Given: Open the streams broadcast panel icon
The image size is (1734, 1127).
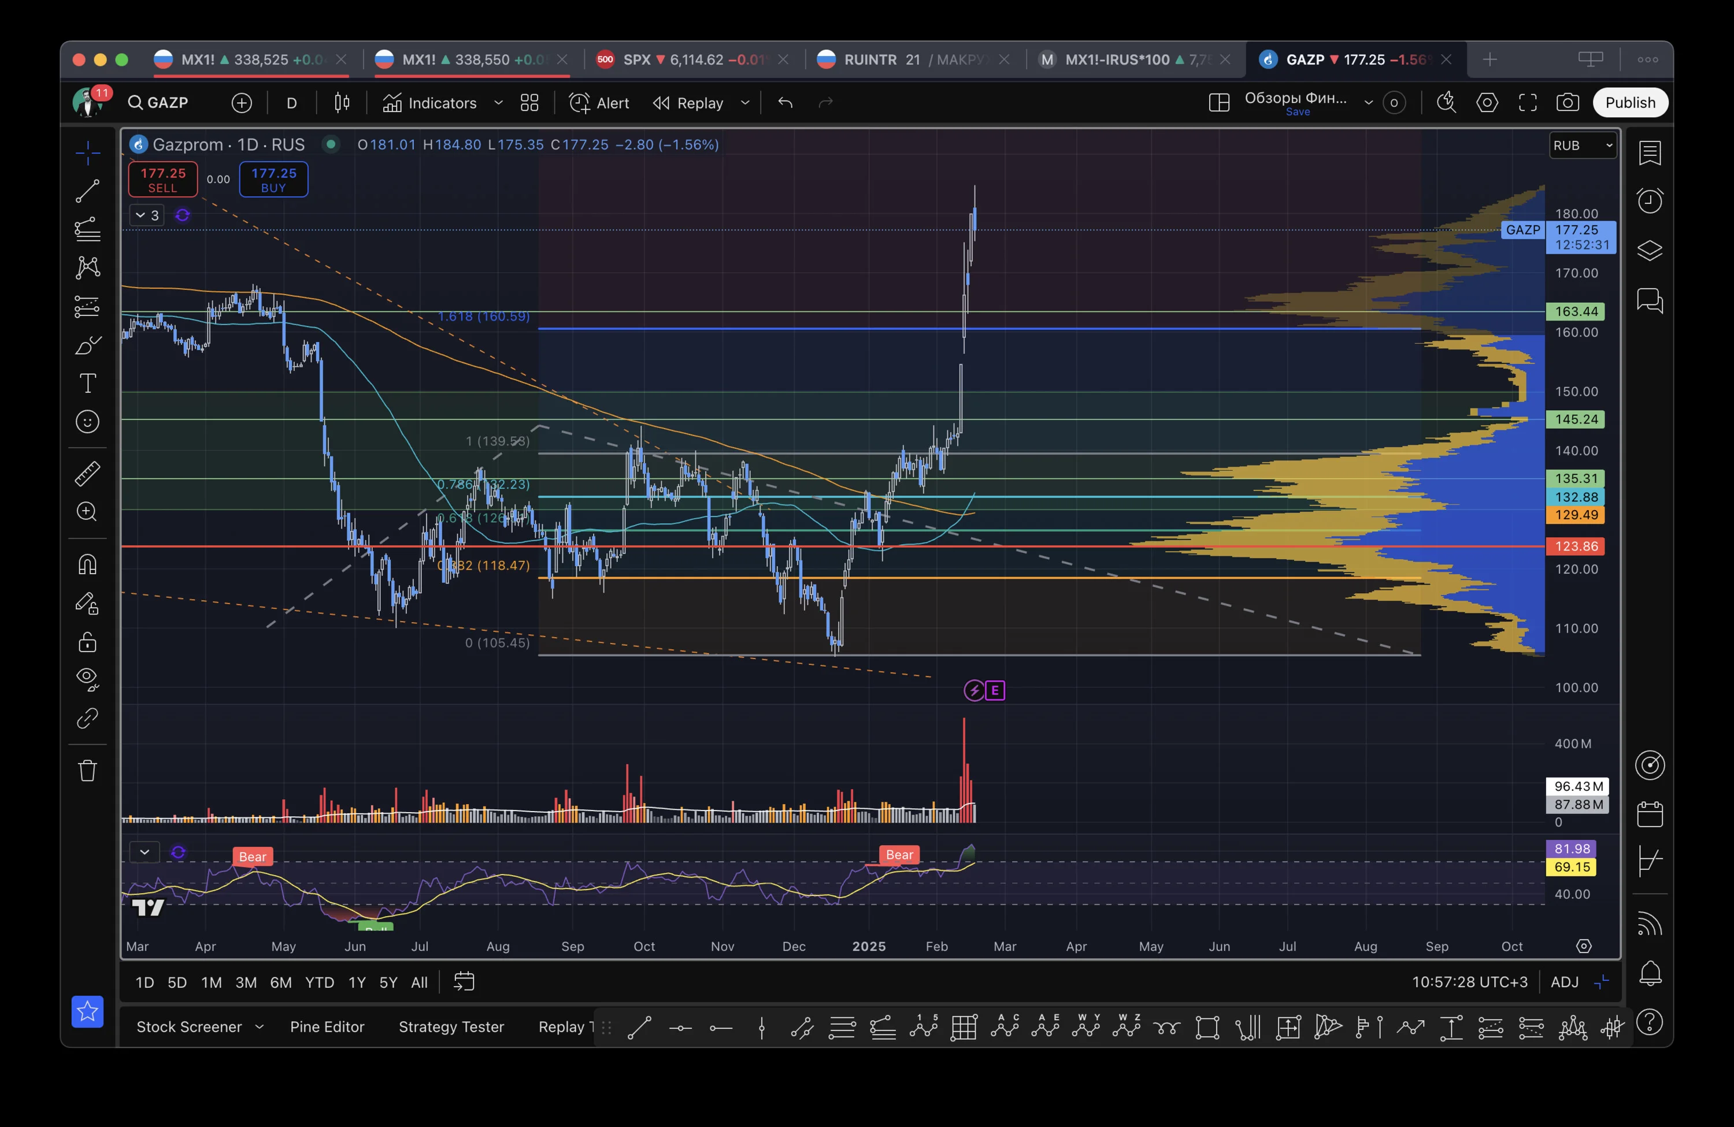Looking at the screenshot, I should pos(1650,924).
